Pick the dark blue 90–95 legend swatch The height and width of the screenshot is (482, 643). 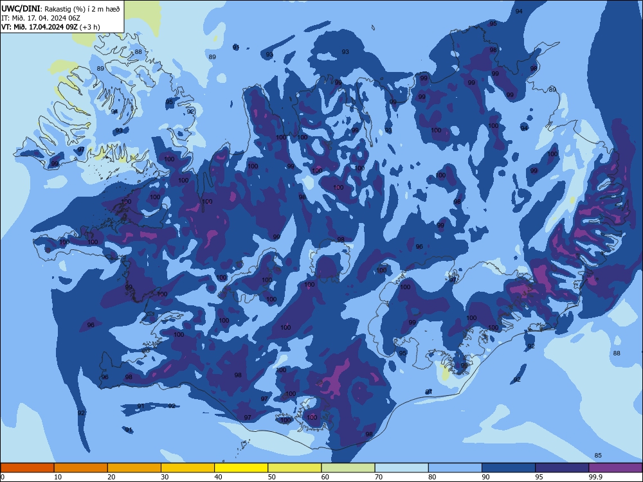click(x=509, y=468)
